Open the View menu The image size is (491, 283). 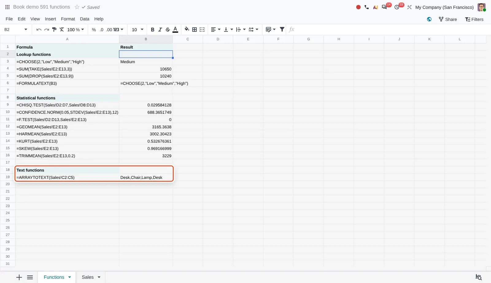35,19
